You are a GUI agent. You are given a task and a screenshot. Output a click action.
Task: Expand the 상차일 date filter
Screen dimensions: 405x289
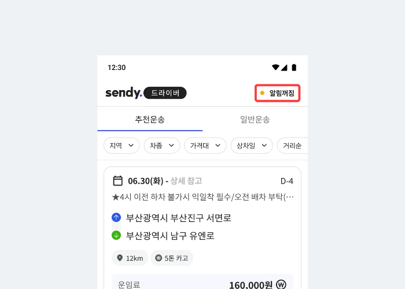point(251,146)
